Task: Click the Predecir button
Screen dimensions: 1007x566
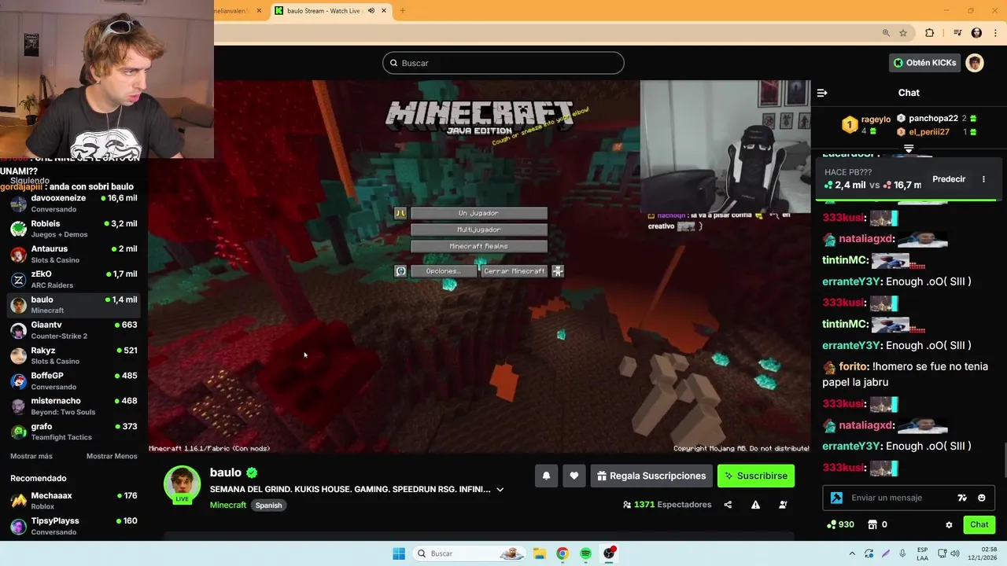Action: pos(949,179)
